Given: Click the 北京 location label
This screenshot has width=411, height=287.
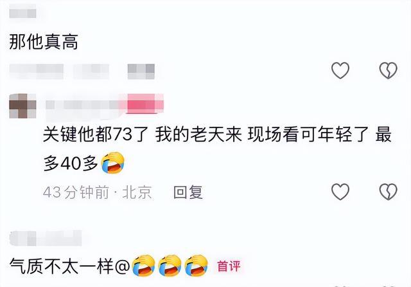Looking at the screenshot, I should [137, 192].
